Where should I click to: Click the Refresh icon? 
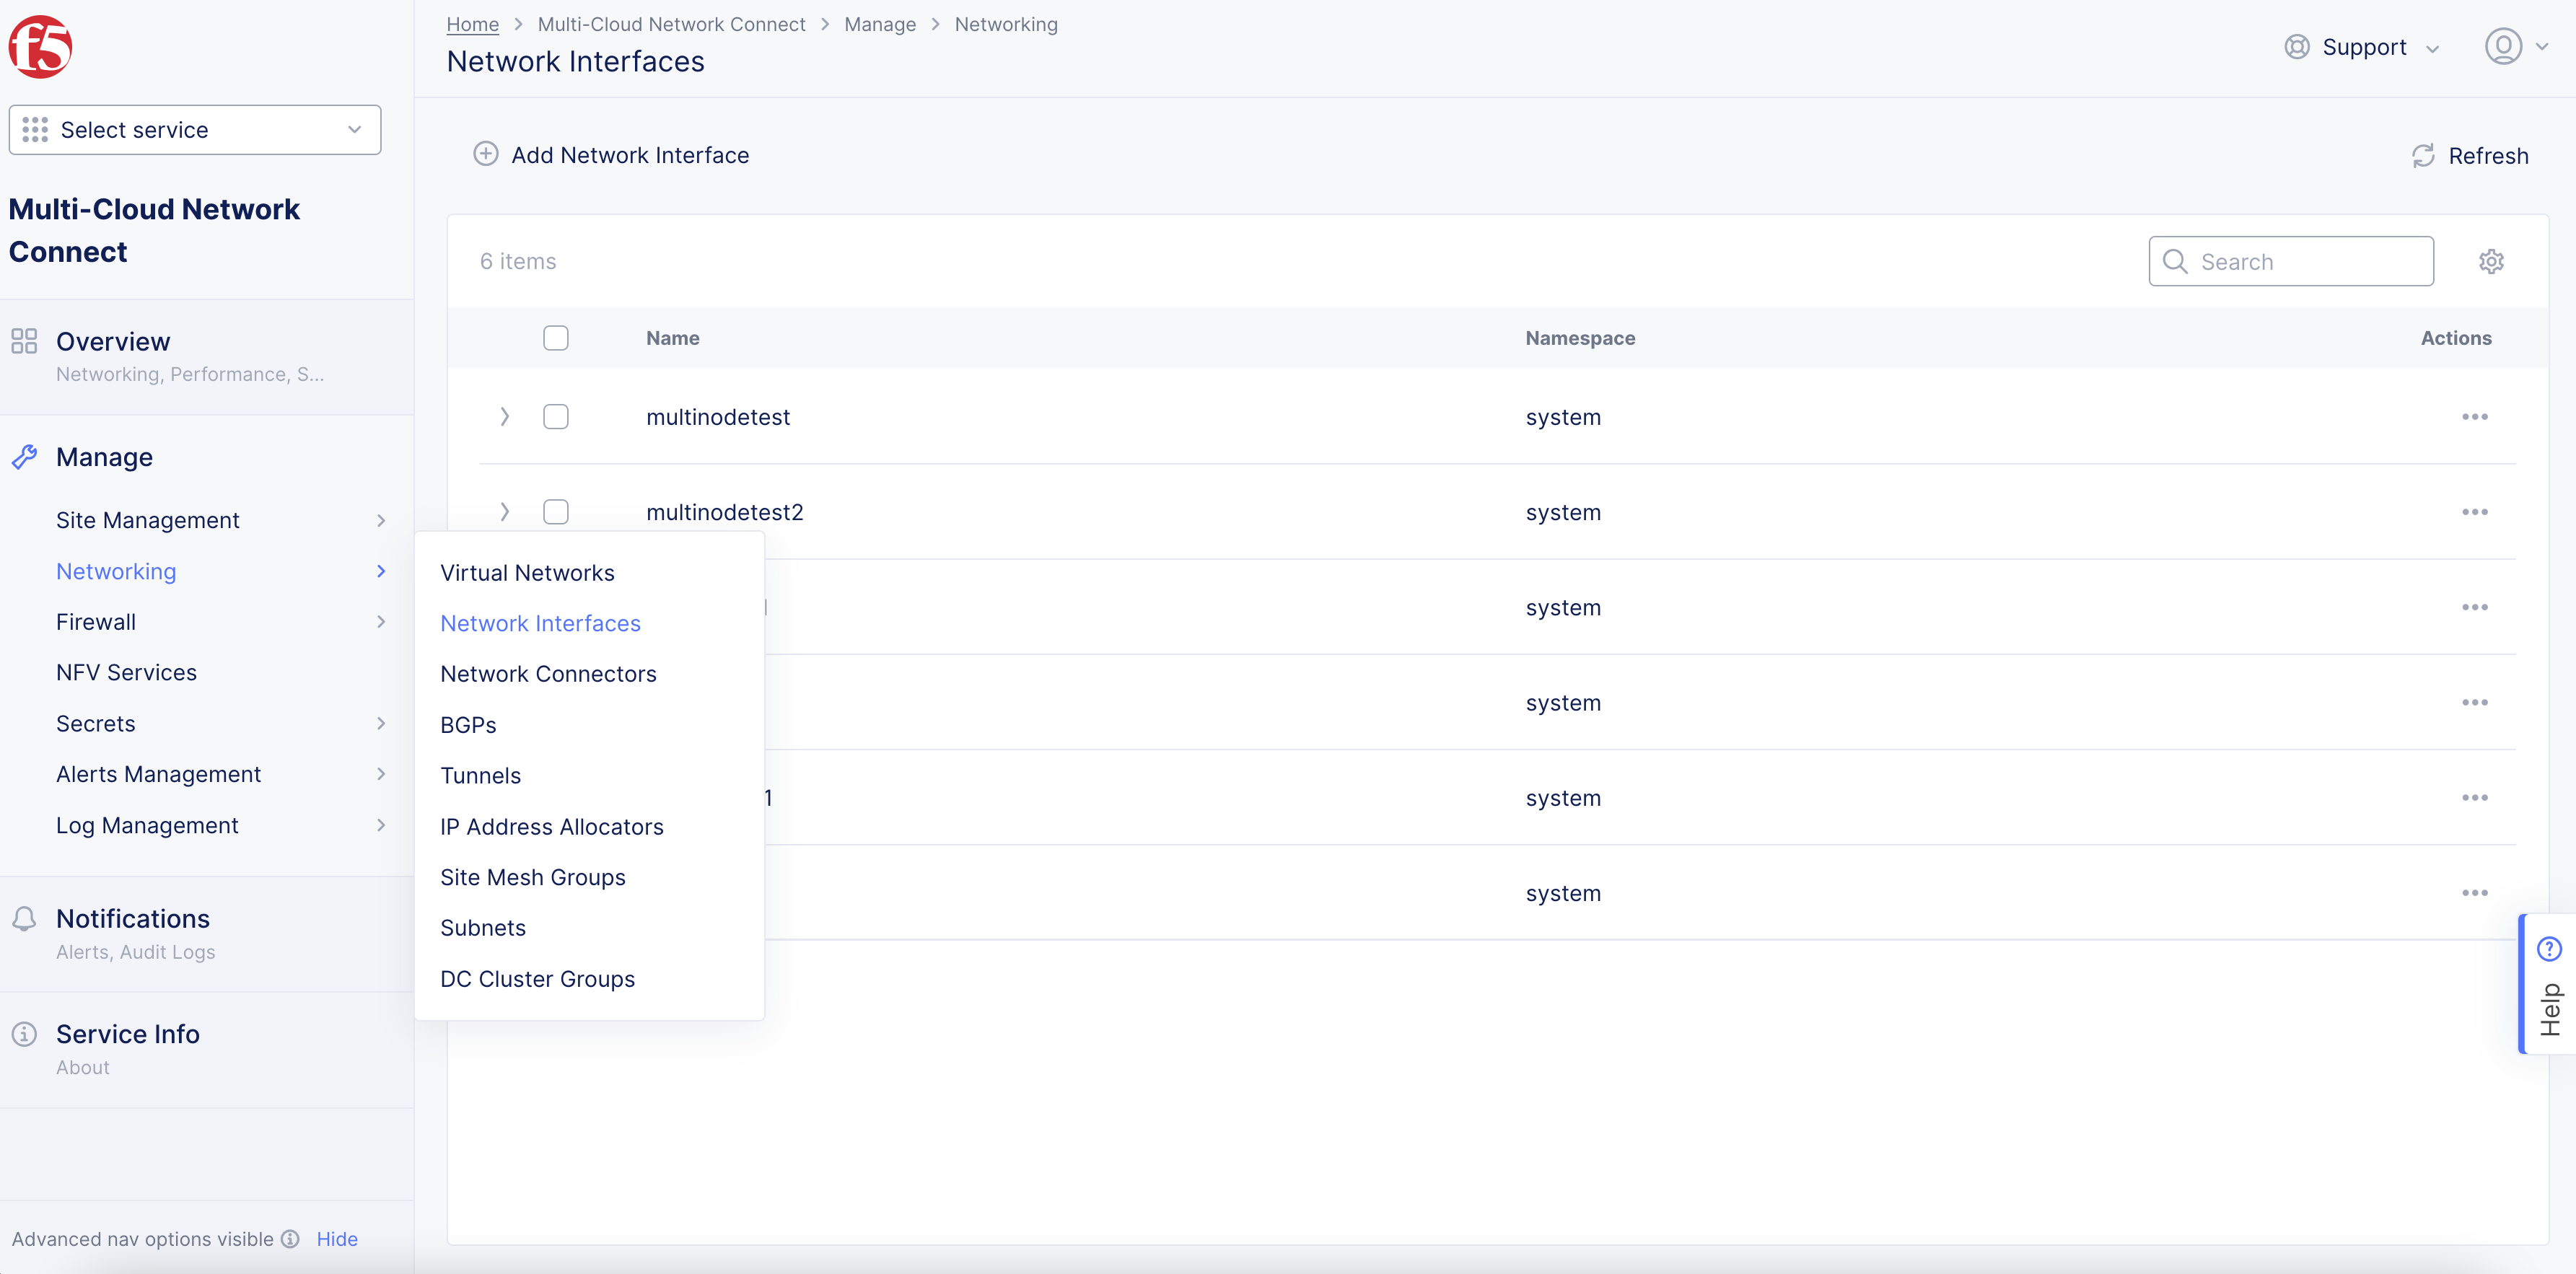click(2422, 156)
